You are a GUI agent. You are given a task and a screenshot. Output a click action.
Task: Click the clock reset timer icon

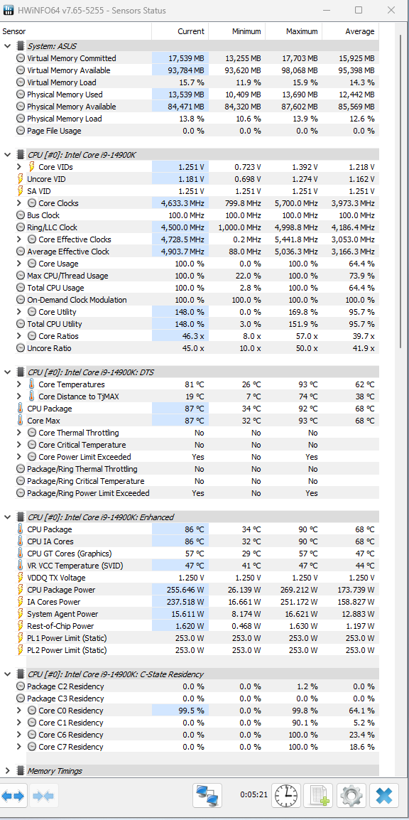coord(287,797)
